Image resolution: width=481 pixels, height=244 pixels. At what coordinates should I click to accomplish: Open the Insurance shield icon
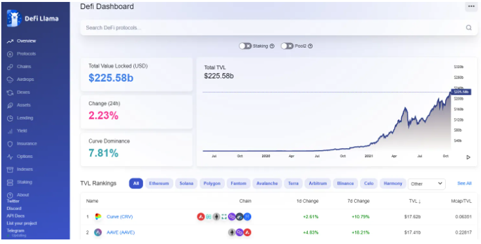[x=10, y=144]
